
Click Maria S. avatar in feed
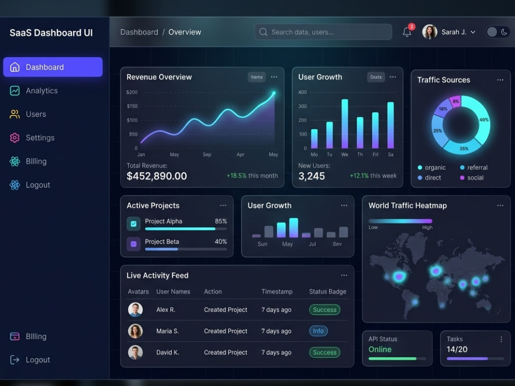[135, 331]
